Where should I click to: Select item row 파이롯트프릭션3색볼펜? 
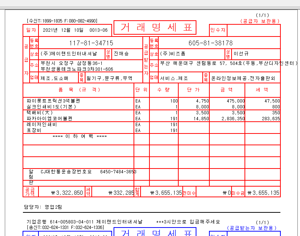(x=53, y=101)
